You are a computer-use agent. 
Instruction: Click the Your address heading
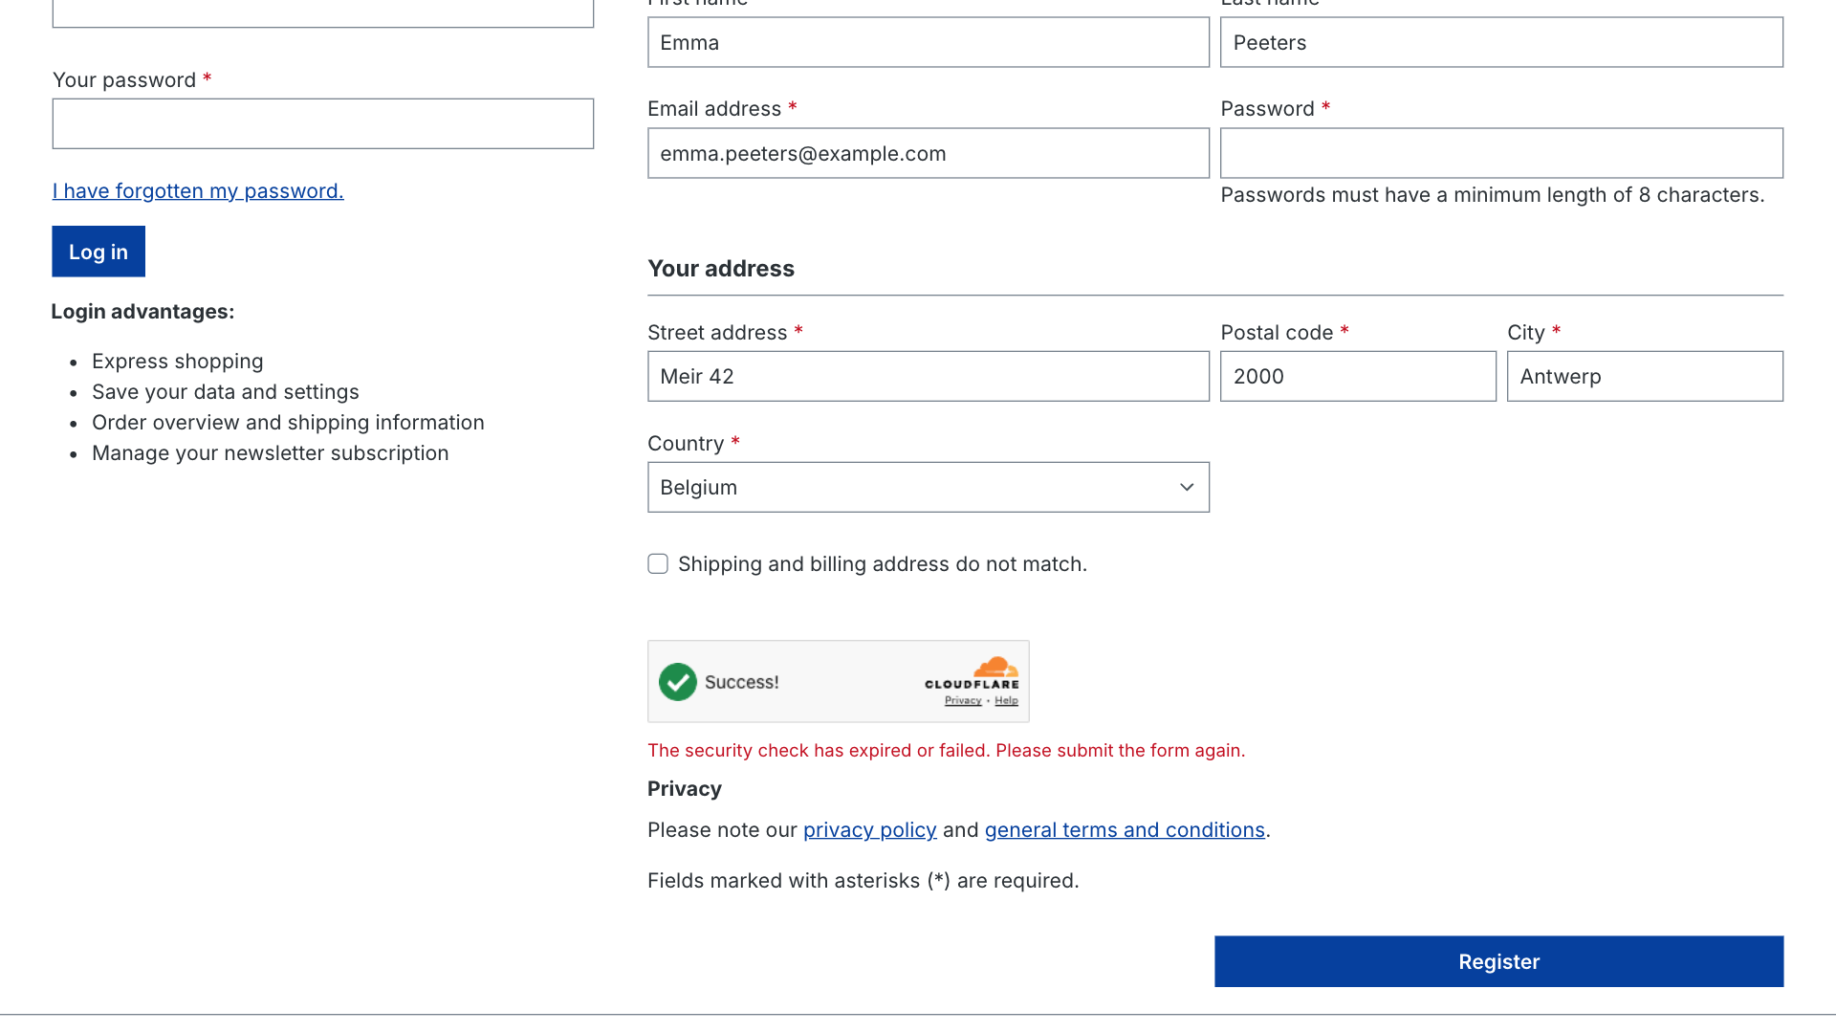721,268
